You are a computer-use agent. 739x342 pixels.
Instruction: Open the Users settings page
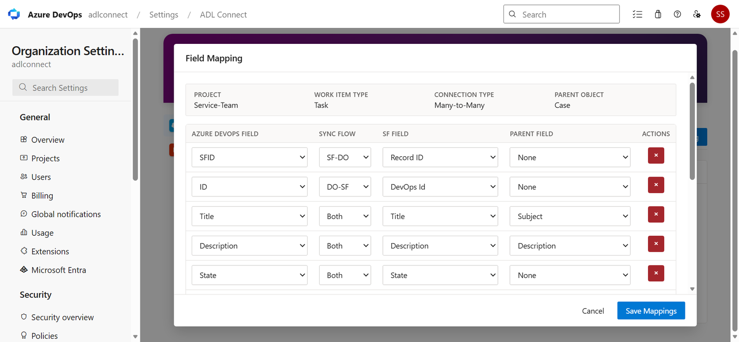tap(41, 177)
